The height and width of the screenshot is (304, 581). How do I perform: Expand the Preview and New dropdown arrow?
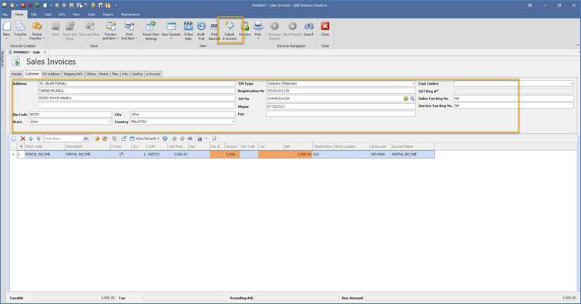[x=117, y=38]
